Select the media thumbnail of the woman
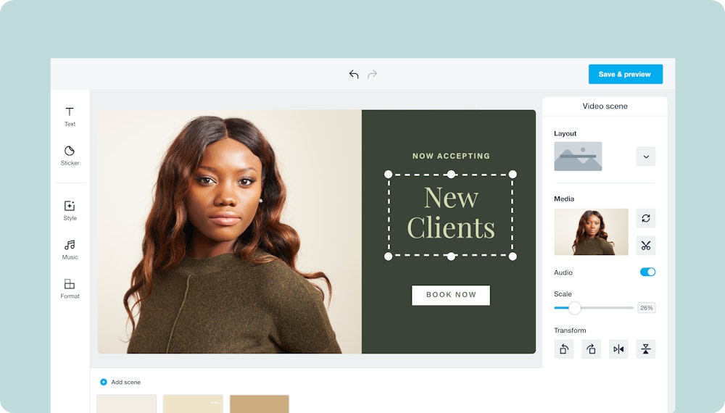Screen dimensions: 725x413 click(591, 232)
